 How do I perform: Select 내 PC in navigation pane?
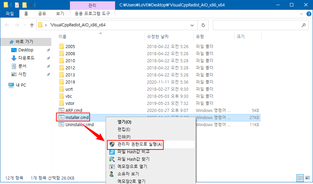tap(21, 85)
